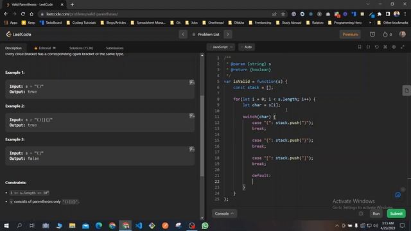Open the JavaScript language dropdown
411x231 pixels.
tap(222, 47)
